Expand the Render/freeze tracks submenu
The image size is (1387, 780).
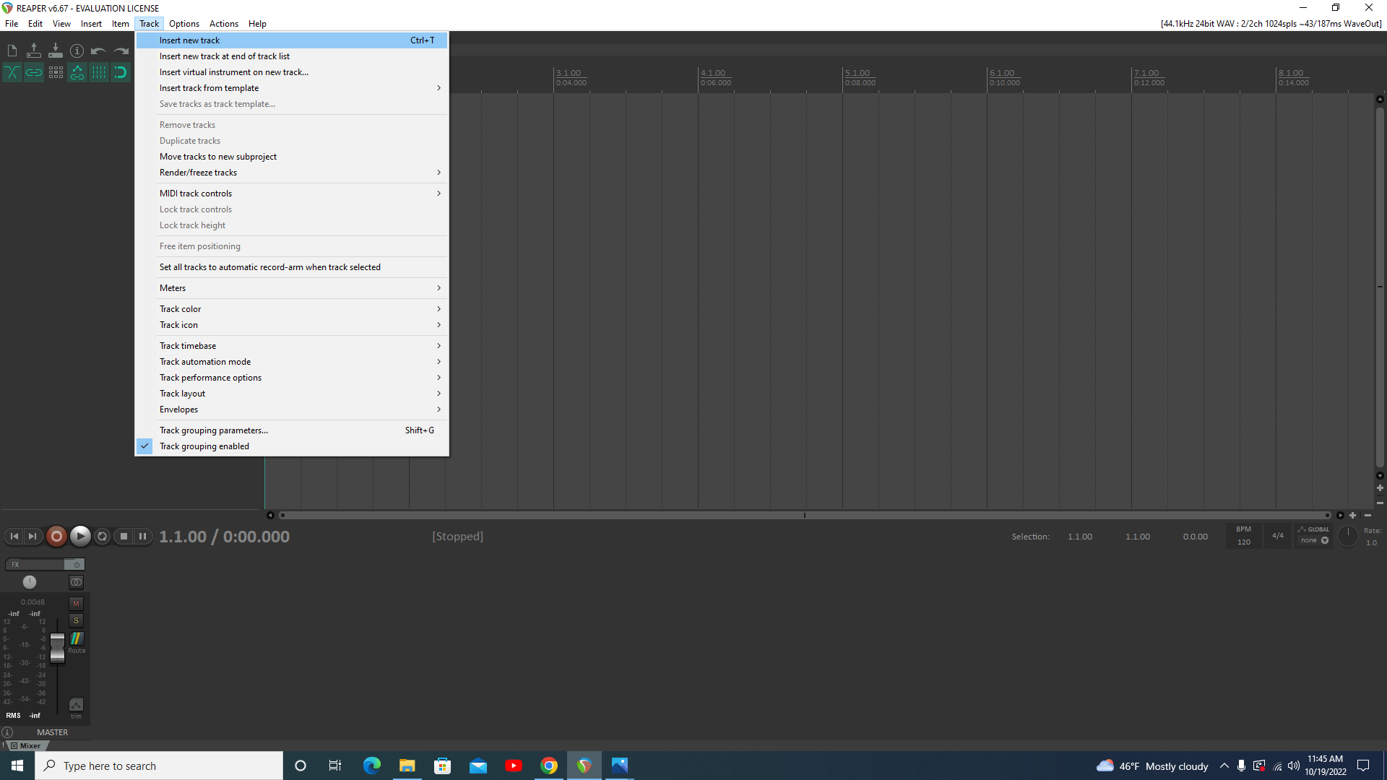[x=198, y=173]
